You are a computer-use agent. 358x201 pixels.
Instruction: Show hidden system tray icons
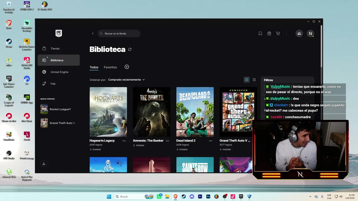click(x=310, y=197)
